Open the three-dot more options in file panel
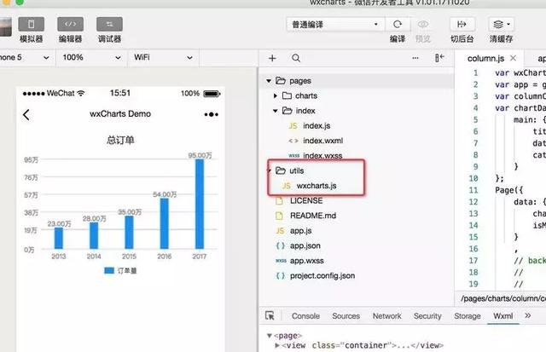Screen dimensions: 546x352 [415, 58]
